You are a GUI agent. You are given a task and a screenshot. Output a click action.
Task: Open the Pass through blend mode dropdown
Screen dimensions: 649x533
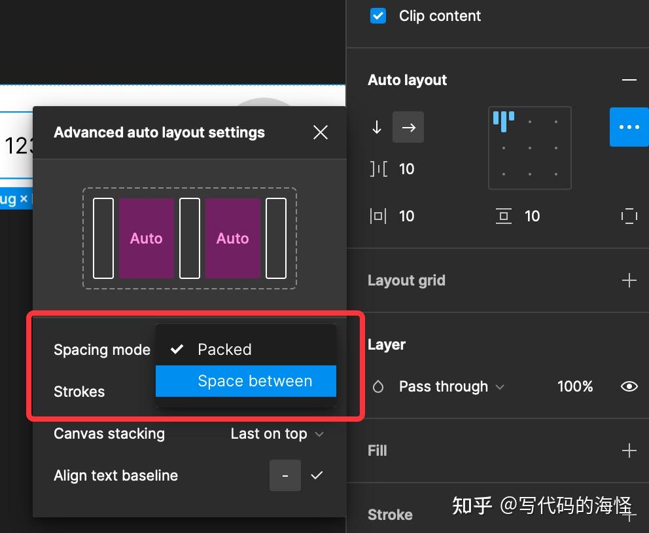[x=451, y=386]
